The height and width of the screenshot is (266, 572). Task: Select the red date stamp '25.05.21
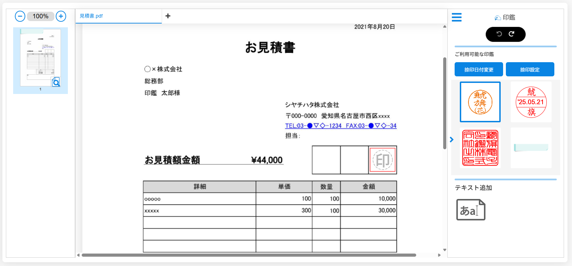click(x=531, y=102)
